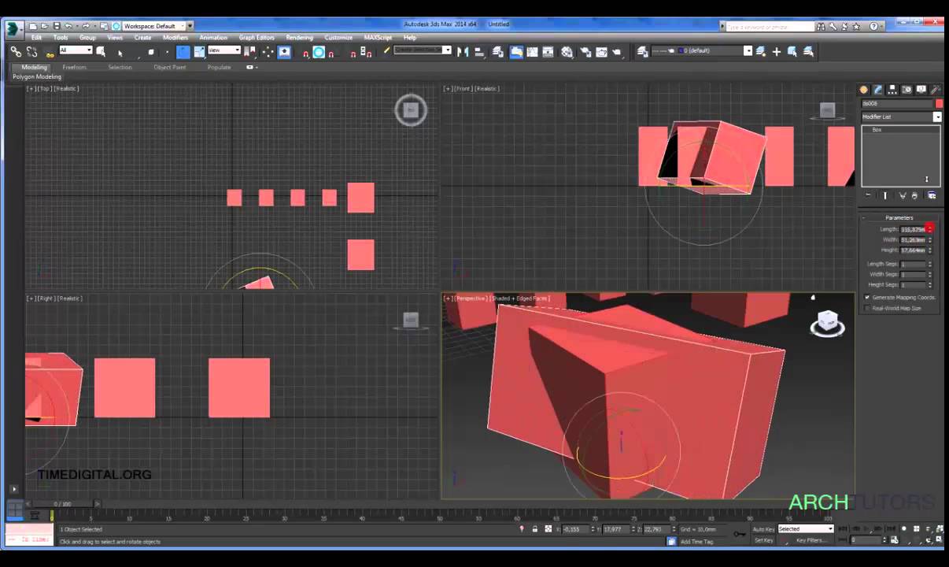Click Use Pivot Point Center icon

(x=250, y=52)
